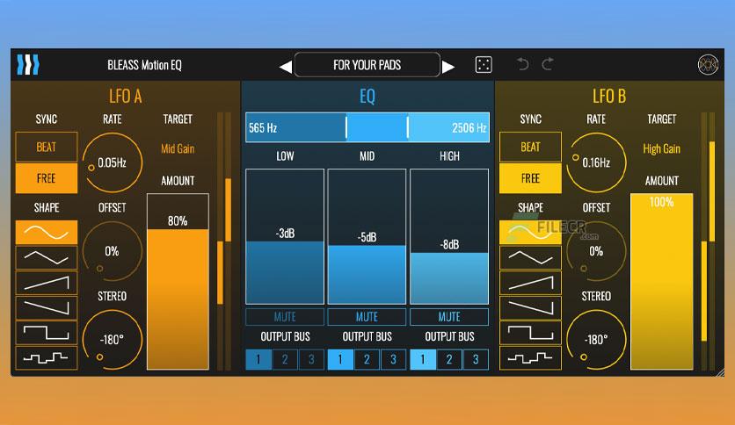Select output bus 2 for LOW band
Viewport: 735px width, 425px height.
[285, 359]
